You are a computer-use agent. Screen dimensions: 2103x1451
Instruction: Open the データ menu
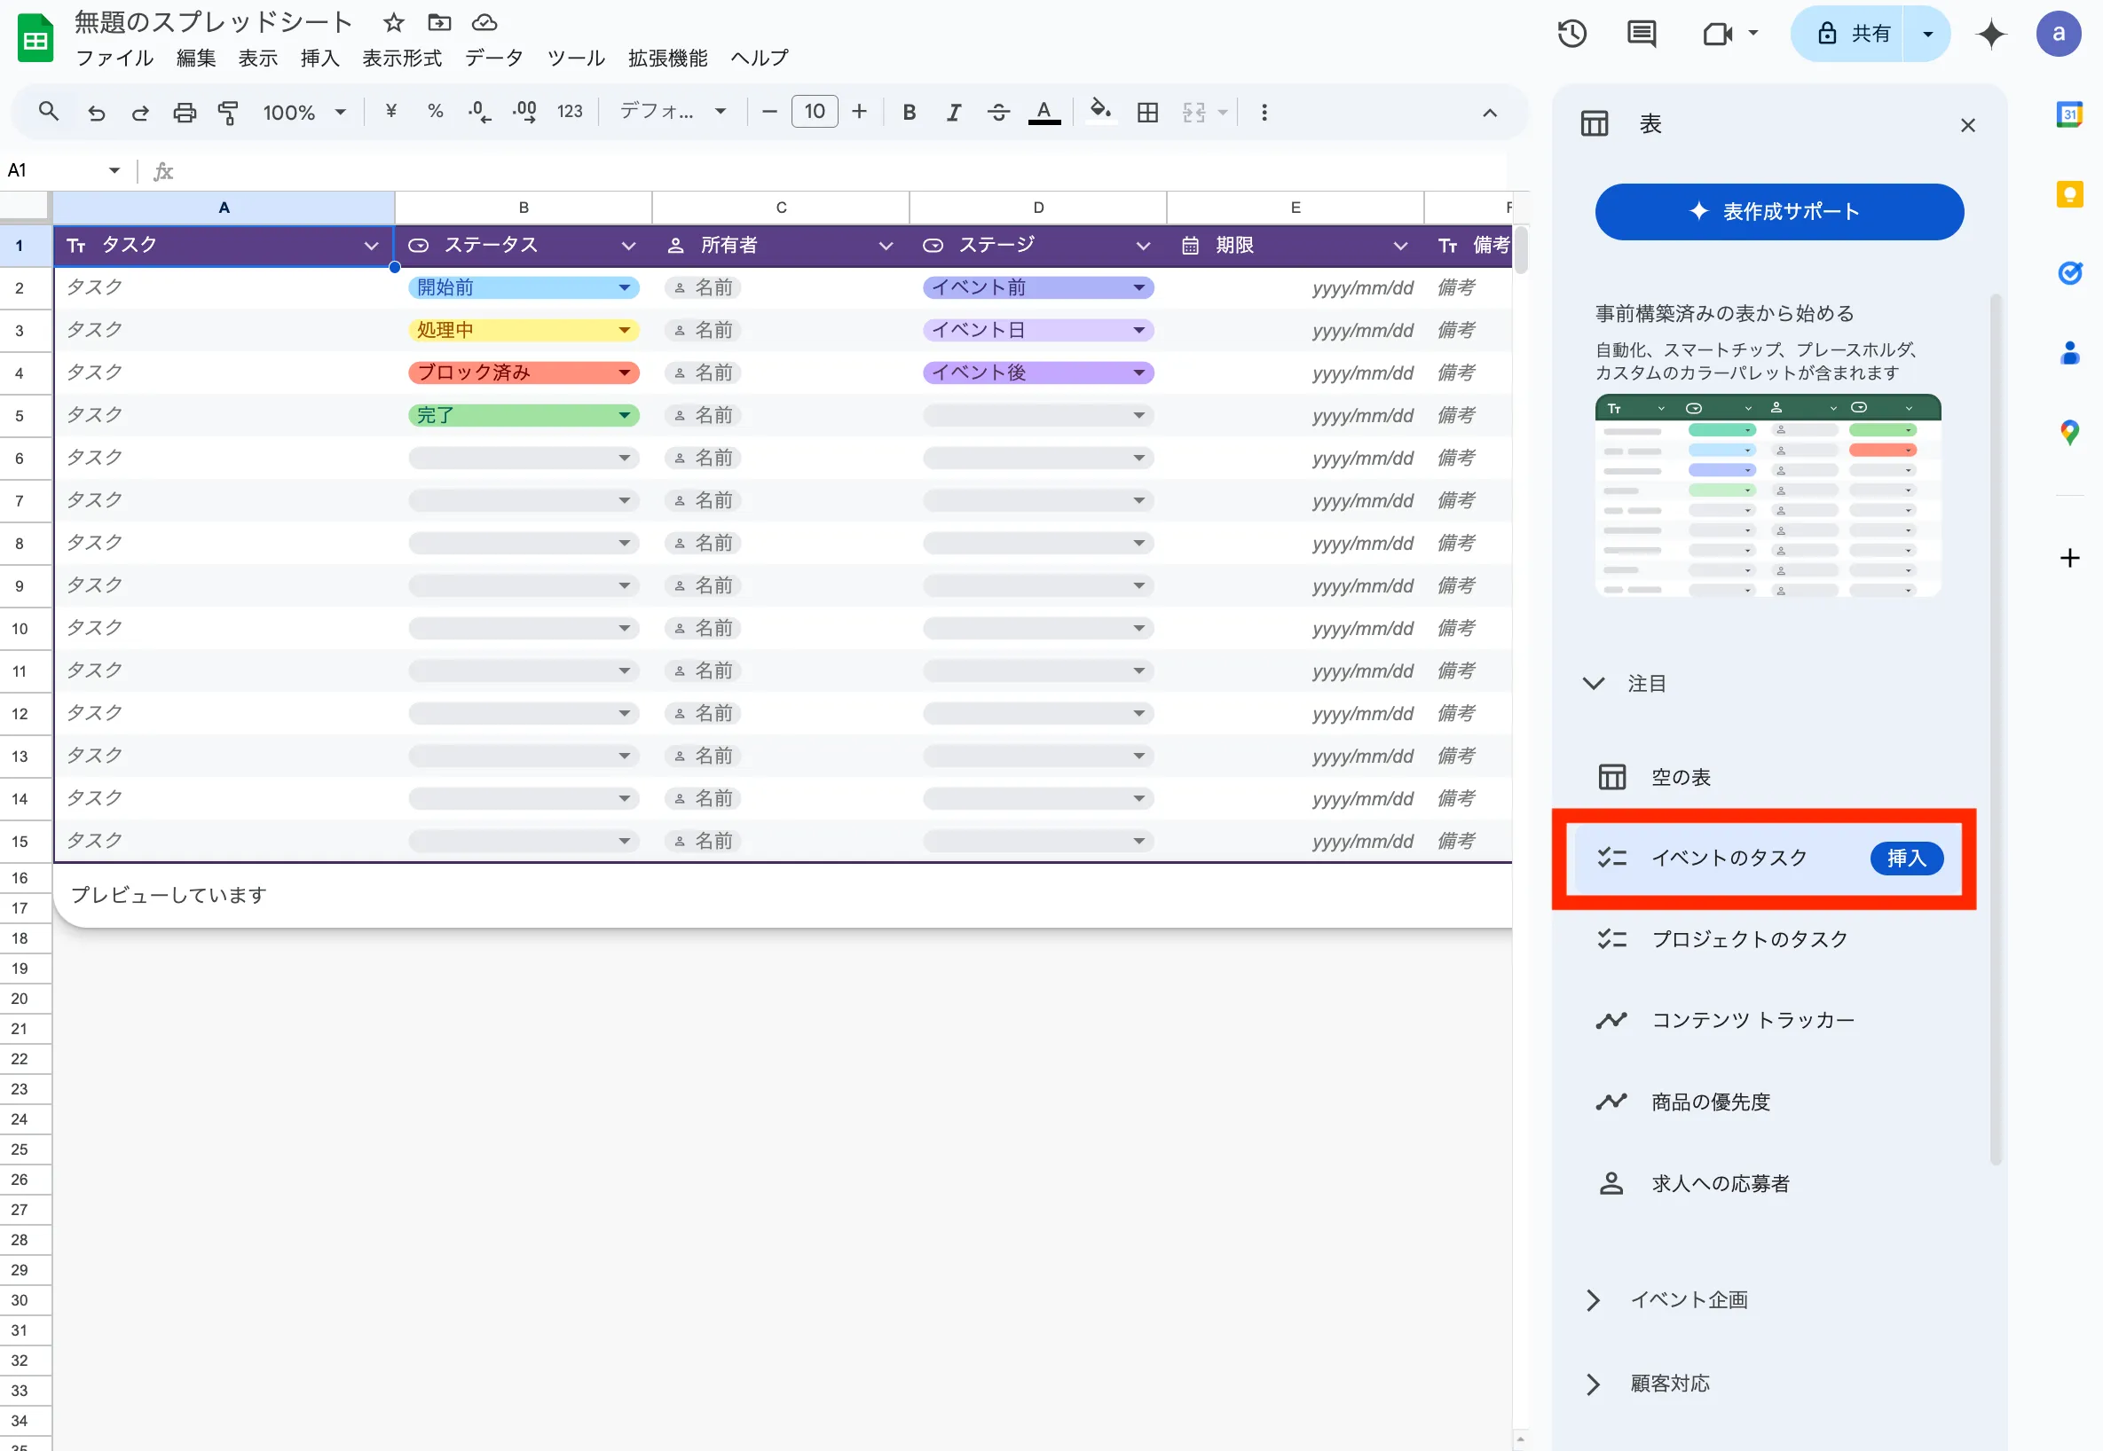495,59
